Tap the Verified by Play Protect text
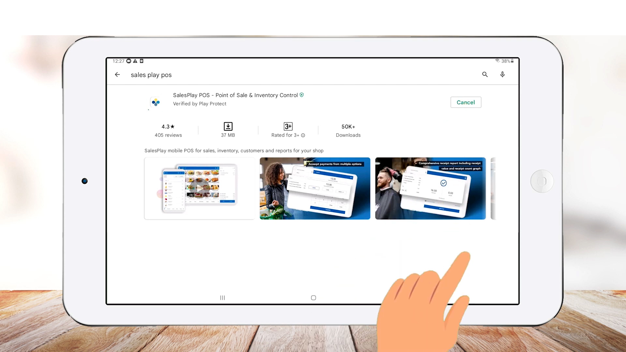Image resolution: width=626 pixels, height=352 pixels. (x=200, y=104)
